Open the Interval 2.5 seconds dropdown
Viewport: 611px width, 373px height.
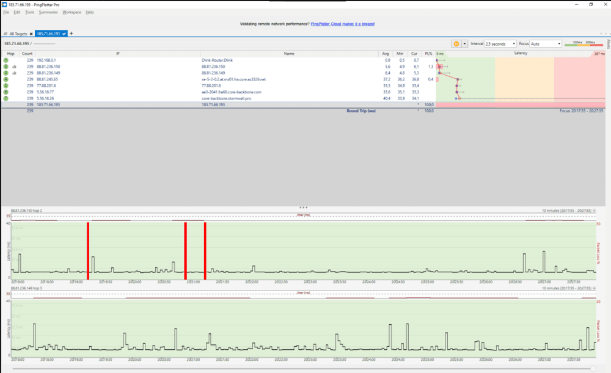pyautogui.click(x=500, y=44)
